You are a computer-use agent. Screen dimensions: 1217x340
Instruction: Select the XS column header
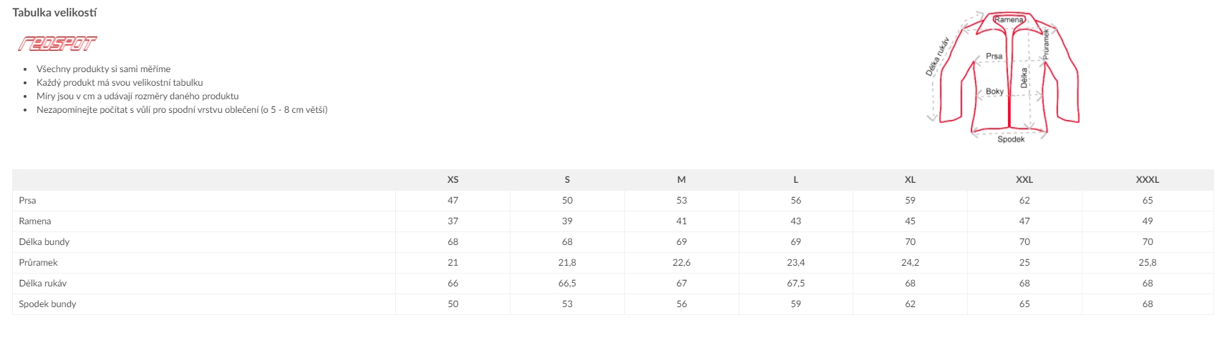[452, 180]
